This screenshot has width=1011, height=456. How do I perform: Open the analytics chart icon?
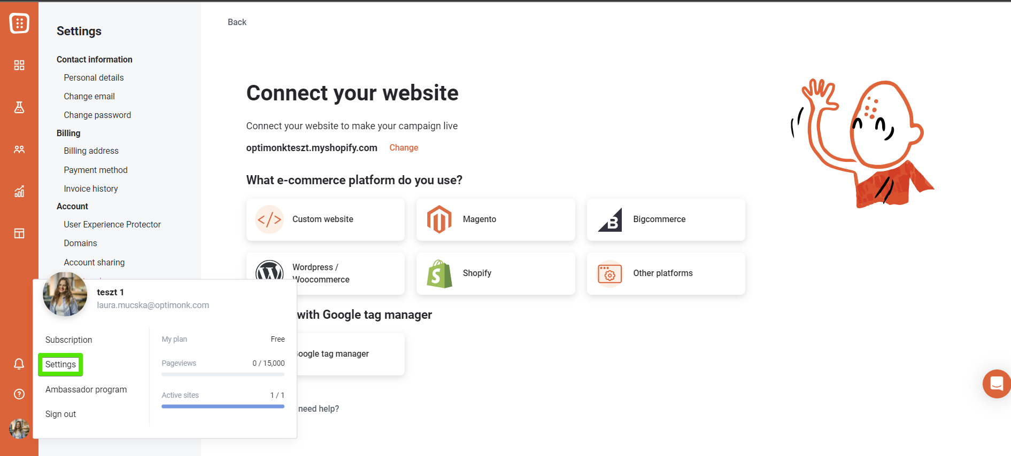tap(19, 191)
